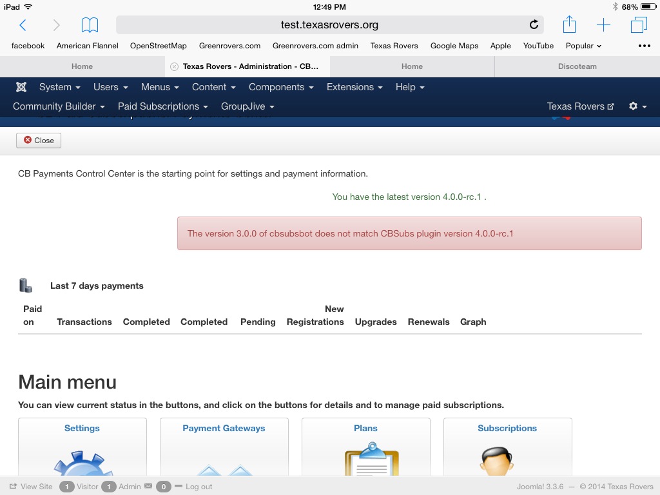The image size is (660, 495).
Task: Click the Renewals column header
Action: (x=429, y=322)
